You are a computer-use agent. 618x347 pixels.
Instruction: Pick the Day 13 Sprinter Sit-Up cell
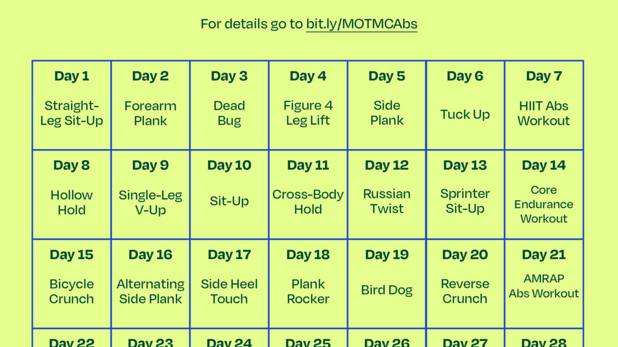[x=465, y=194]
